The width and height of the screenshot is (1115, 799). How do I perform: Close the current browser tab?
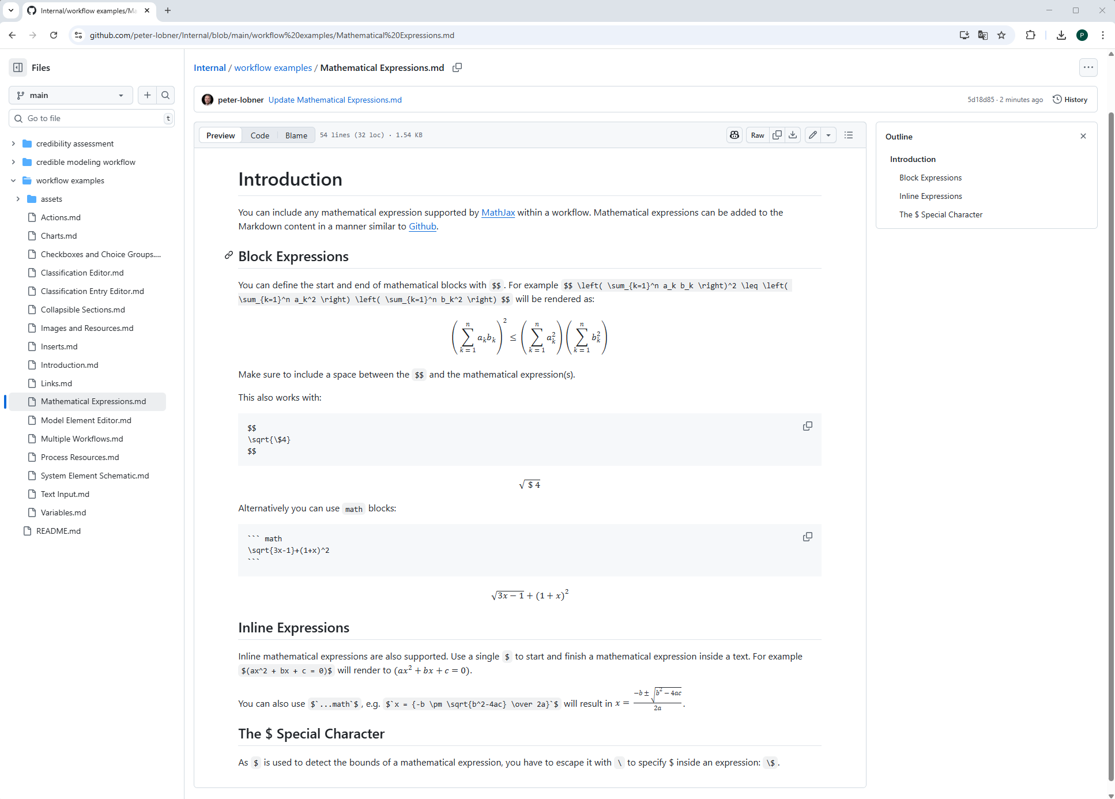pos(147,10)
